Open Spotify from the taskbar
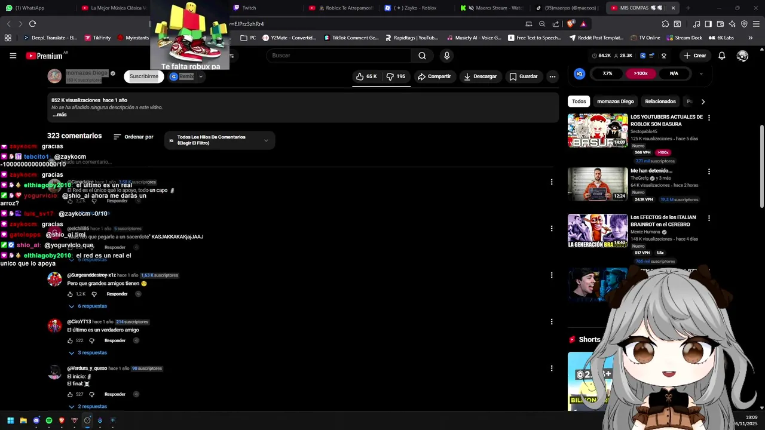Screen dimensions: 765x430 pyautogui.click(x=49, y=420)
